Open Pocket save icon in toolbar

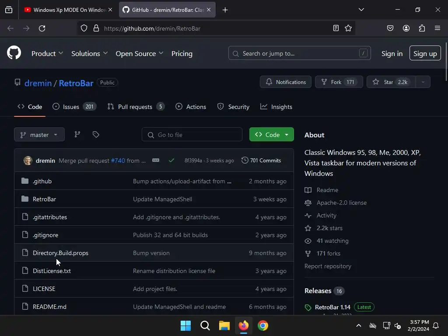(x=390, y=28)
